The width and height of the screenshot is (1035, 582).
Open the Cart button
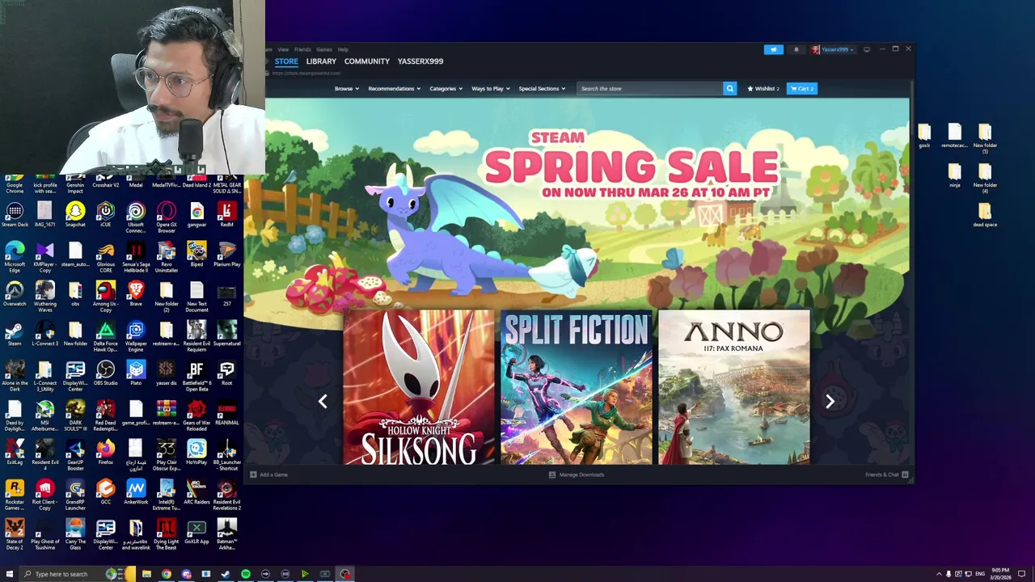[802, 88]
